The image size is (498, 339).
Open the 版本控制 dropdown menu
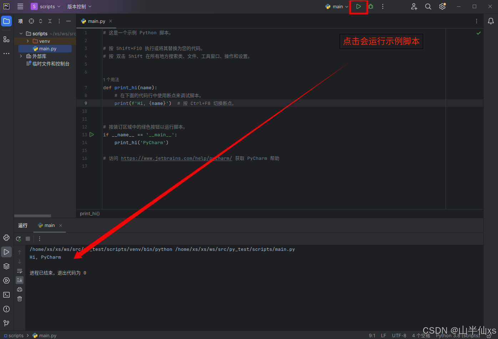79,6
